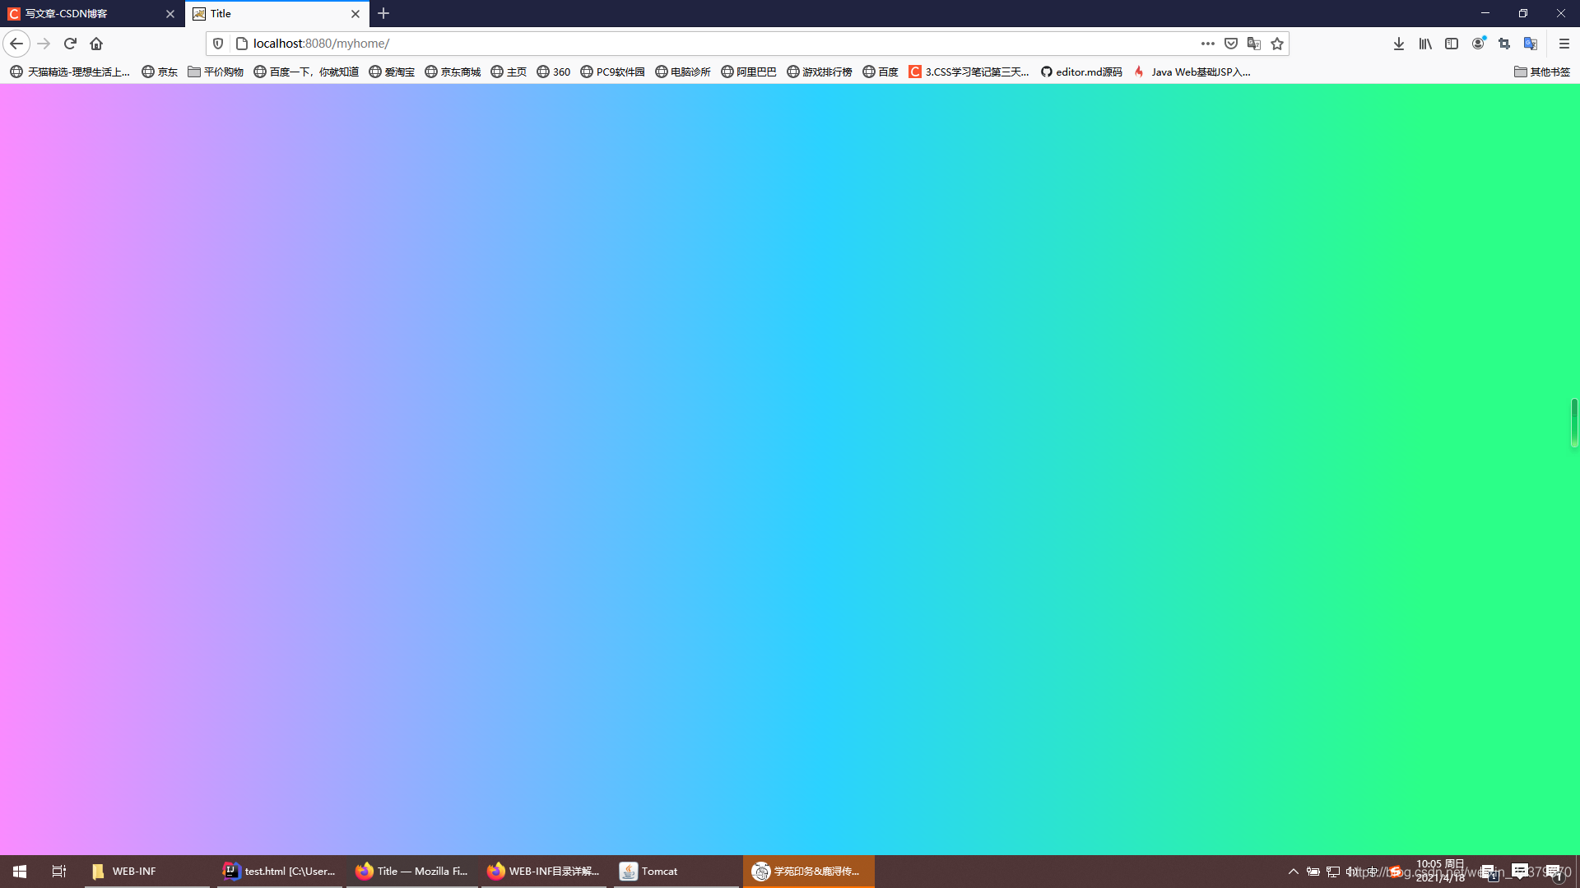Click the translator extension icon in toolbar
The image size is (1580, 888).
click(1531, 44)
